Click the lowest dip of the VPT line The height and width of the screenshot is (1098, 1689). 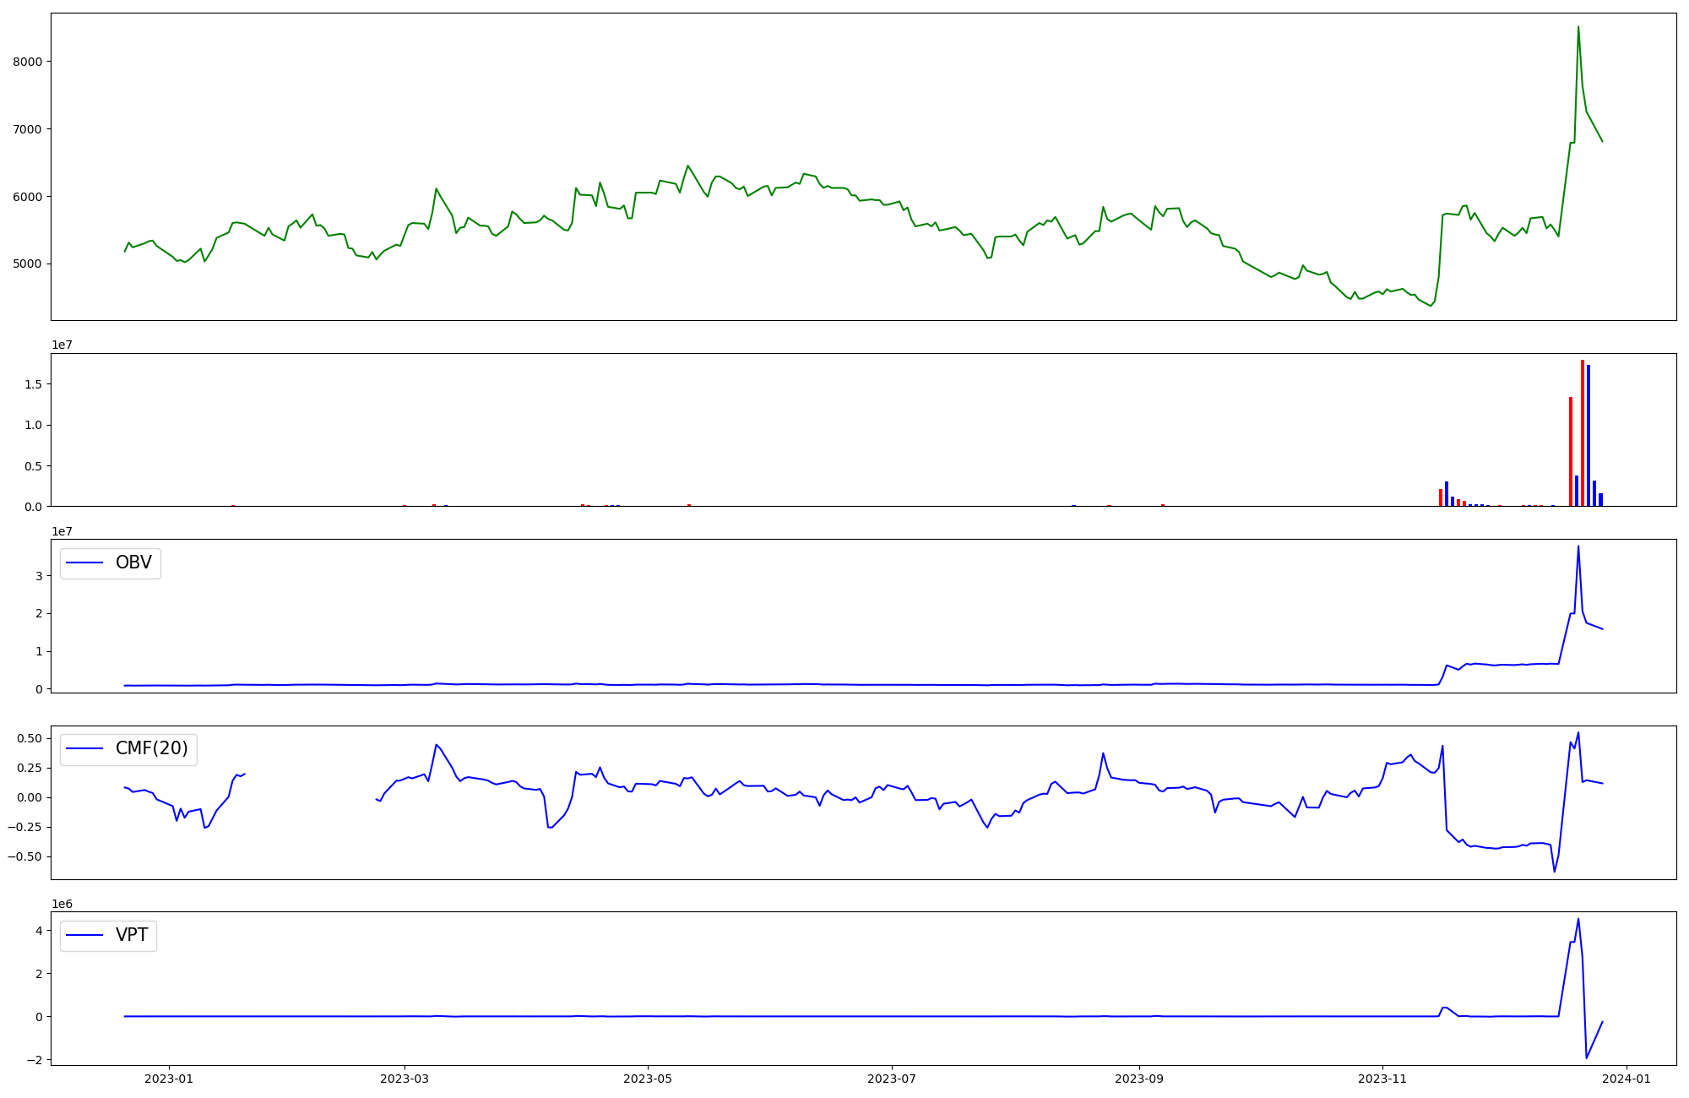coord(1586,1057)
